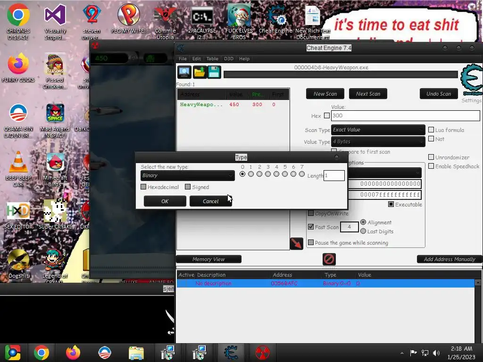
Task: Open file explorer from taskbar
Action: (x=136, y=353)
